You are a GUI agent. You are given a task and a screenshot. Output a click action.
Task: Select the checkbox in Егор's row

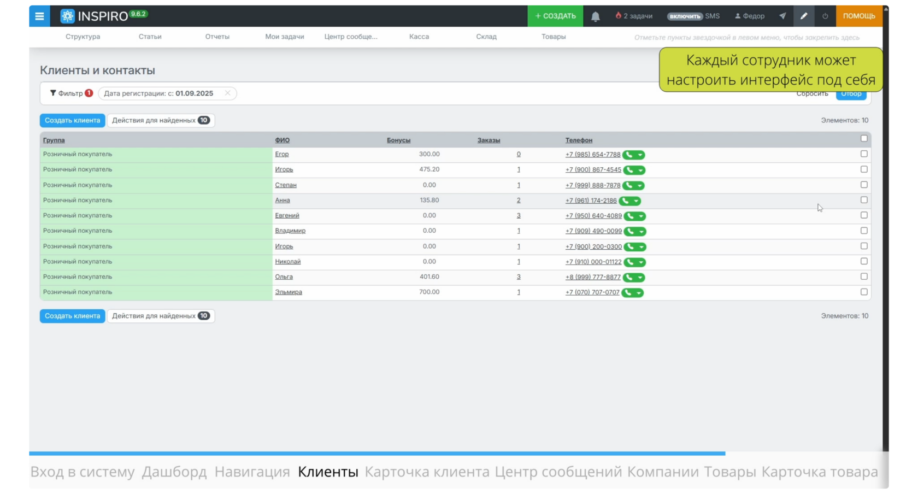(864, 154)
